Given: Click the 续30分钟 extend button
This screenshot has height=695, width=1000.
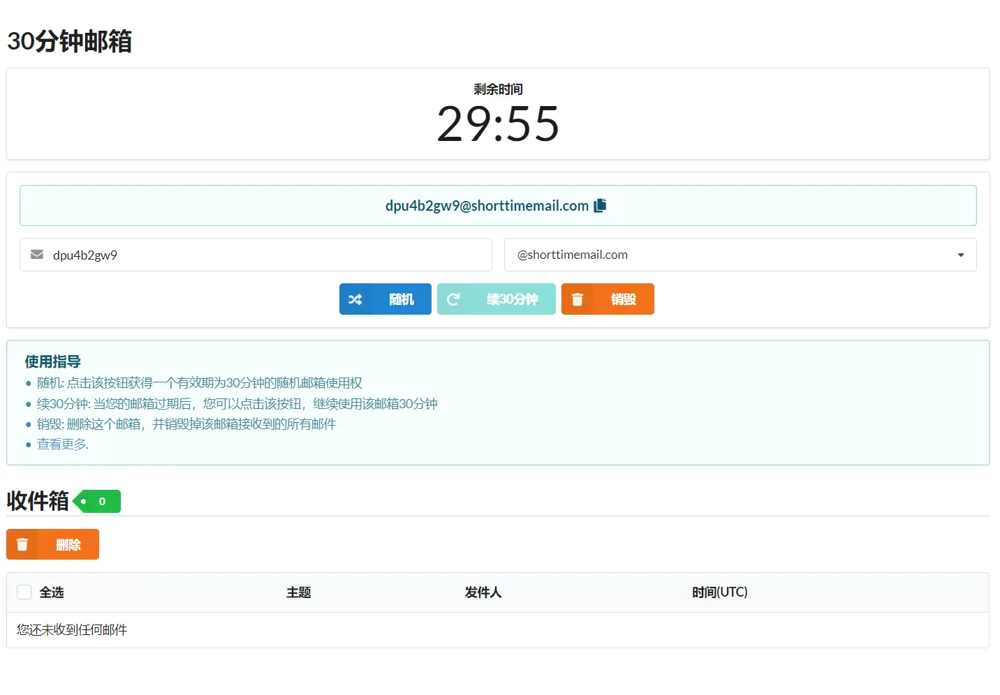Looking at the screenshot, I should [497, 299].
